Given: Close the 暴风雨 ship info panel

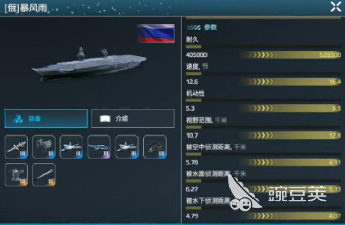Looking at the screenshot, I should 335,6.
